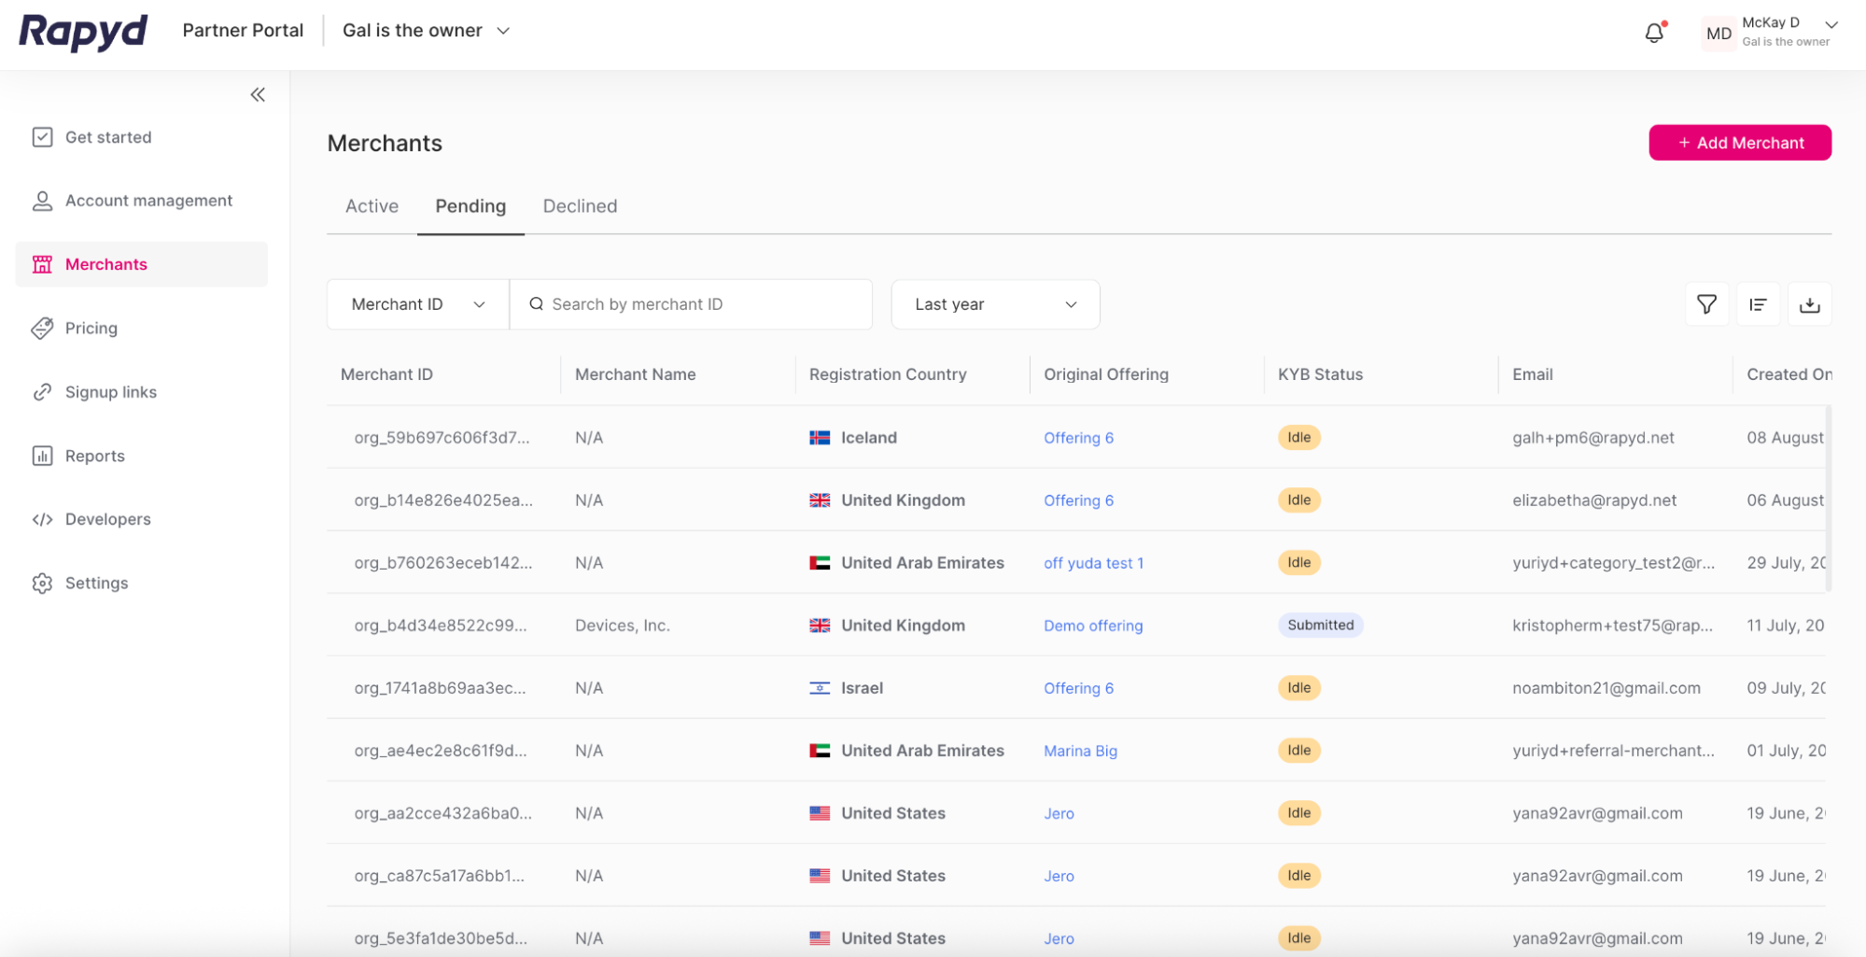Open the notifications bell
Viewport: 1866px width, 957px height.
pos(1653,33)
